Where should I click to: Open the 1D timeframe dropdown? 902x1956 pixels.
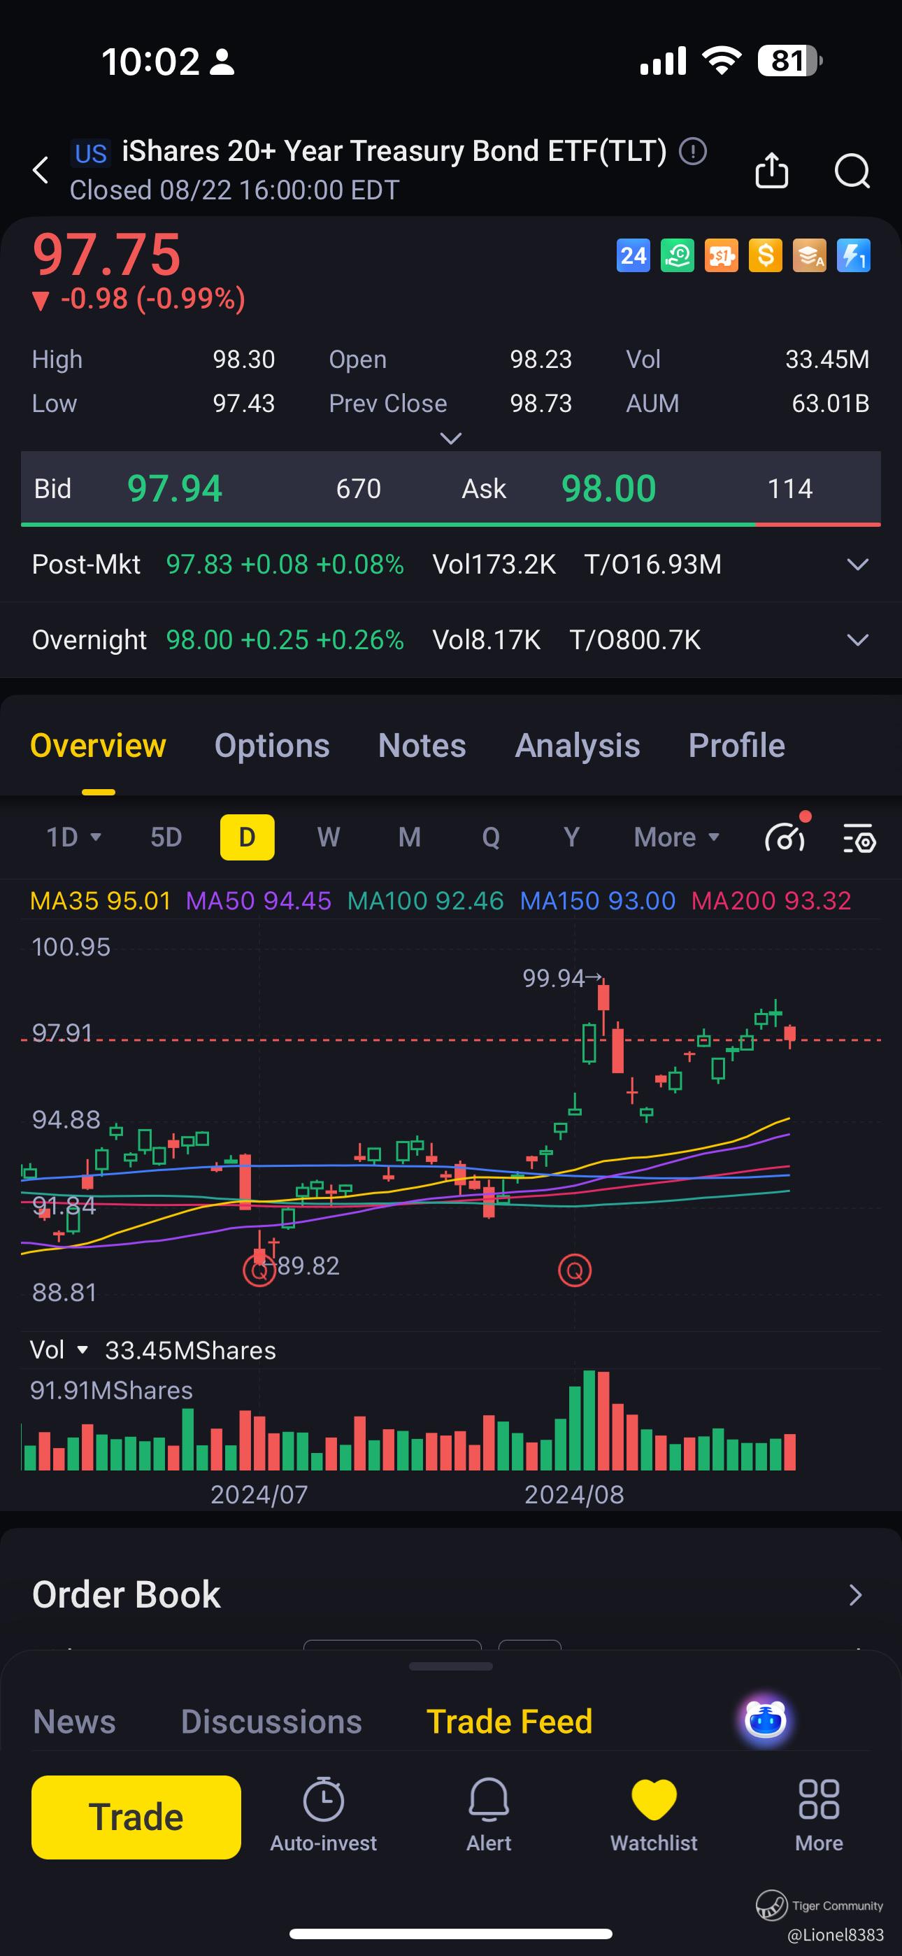[x=73, y=837]
